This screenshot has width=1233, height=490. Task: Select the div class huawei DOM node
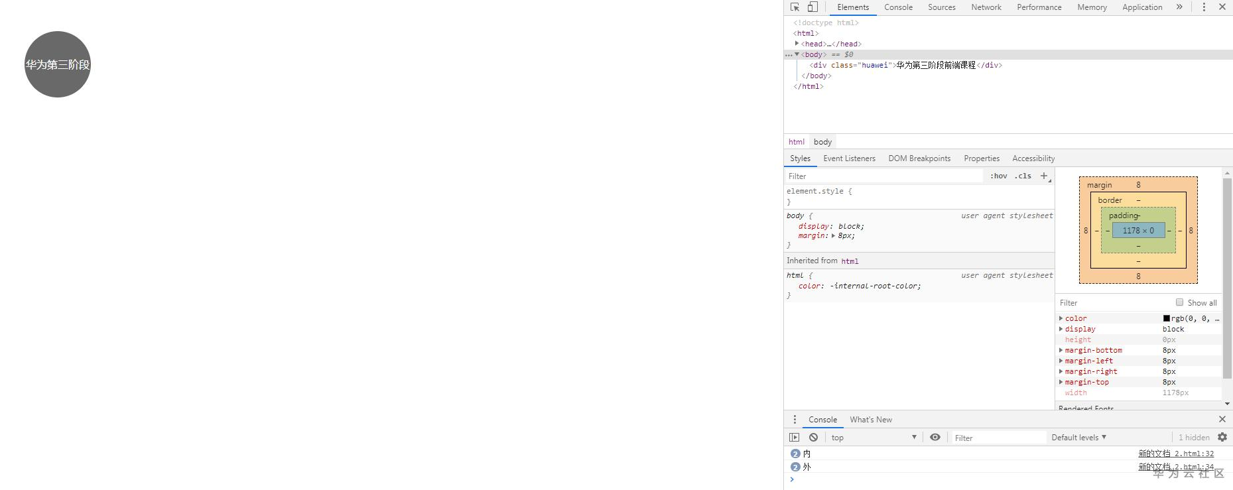(x=905, y=65)
